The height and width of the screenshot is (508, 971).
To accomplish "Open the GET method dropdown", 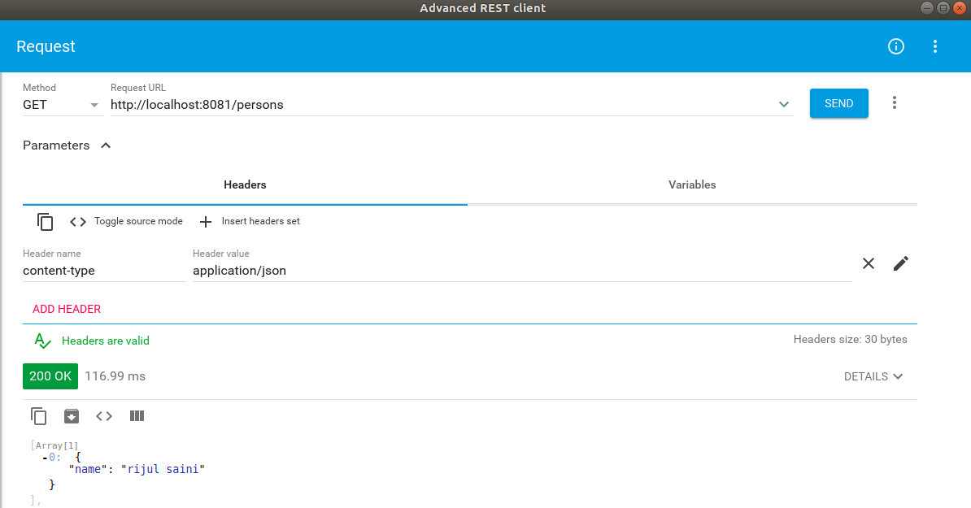I will 62,105.
